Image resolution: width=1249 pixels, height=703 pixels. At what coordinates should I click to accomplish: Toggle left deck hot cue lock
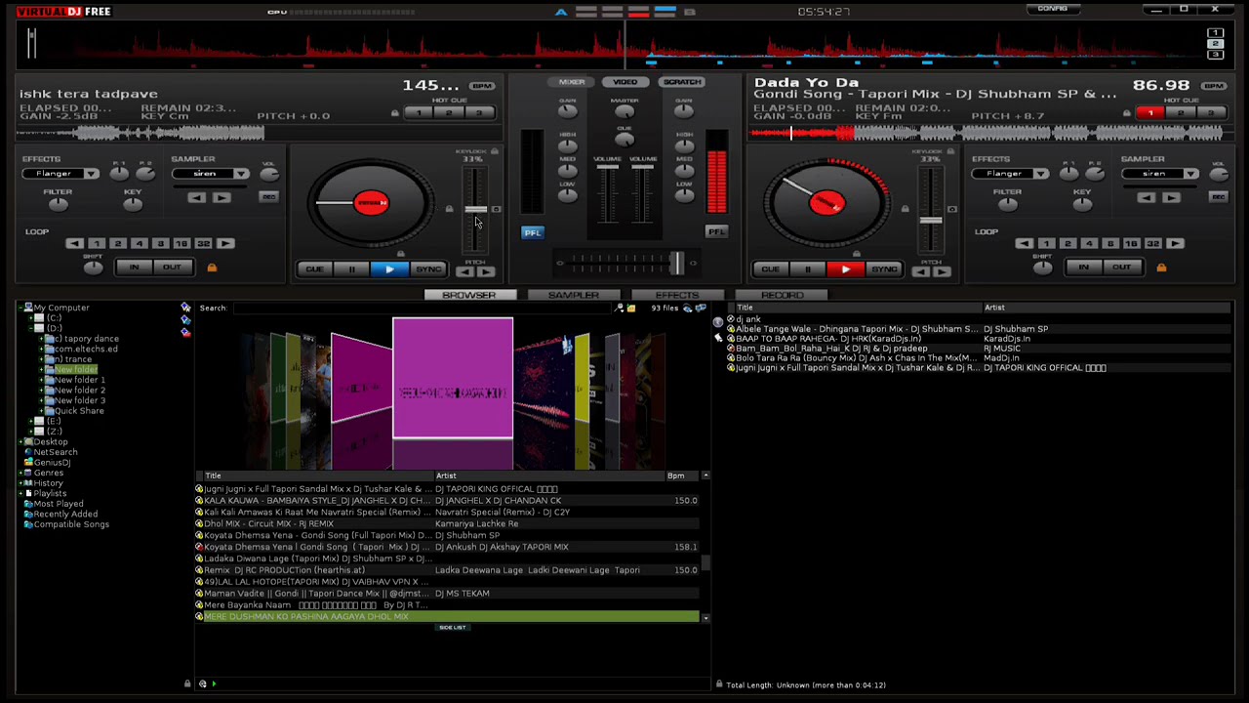(x=394, y=113)
